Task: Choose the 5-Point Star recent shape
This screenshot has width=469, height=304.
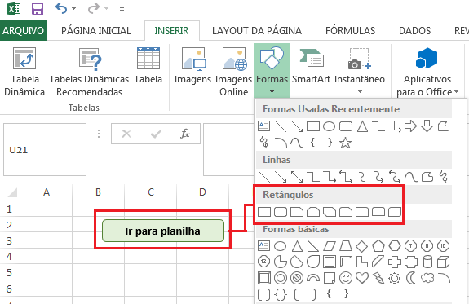Action: pyautogui.click(x=346, y=143)
